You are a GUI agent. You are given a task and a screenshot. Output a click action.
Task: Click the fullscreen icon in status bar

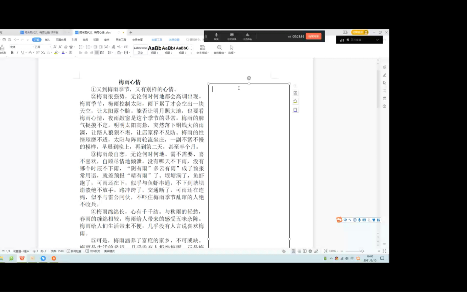[384, 251]
